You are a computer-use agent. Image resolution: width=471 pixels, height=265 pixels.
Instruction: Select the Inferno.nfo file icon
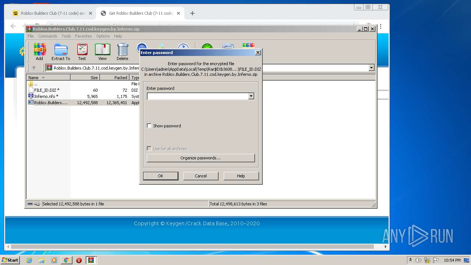31,96
